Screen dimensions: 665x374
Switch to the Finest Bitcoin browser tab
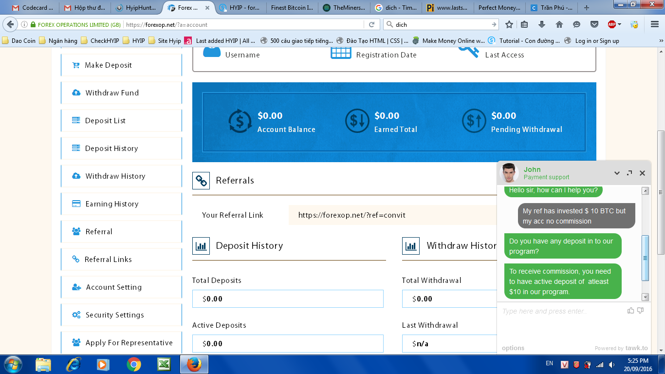(292, 8)
